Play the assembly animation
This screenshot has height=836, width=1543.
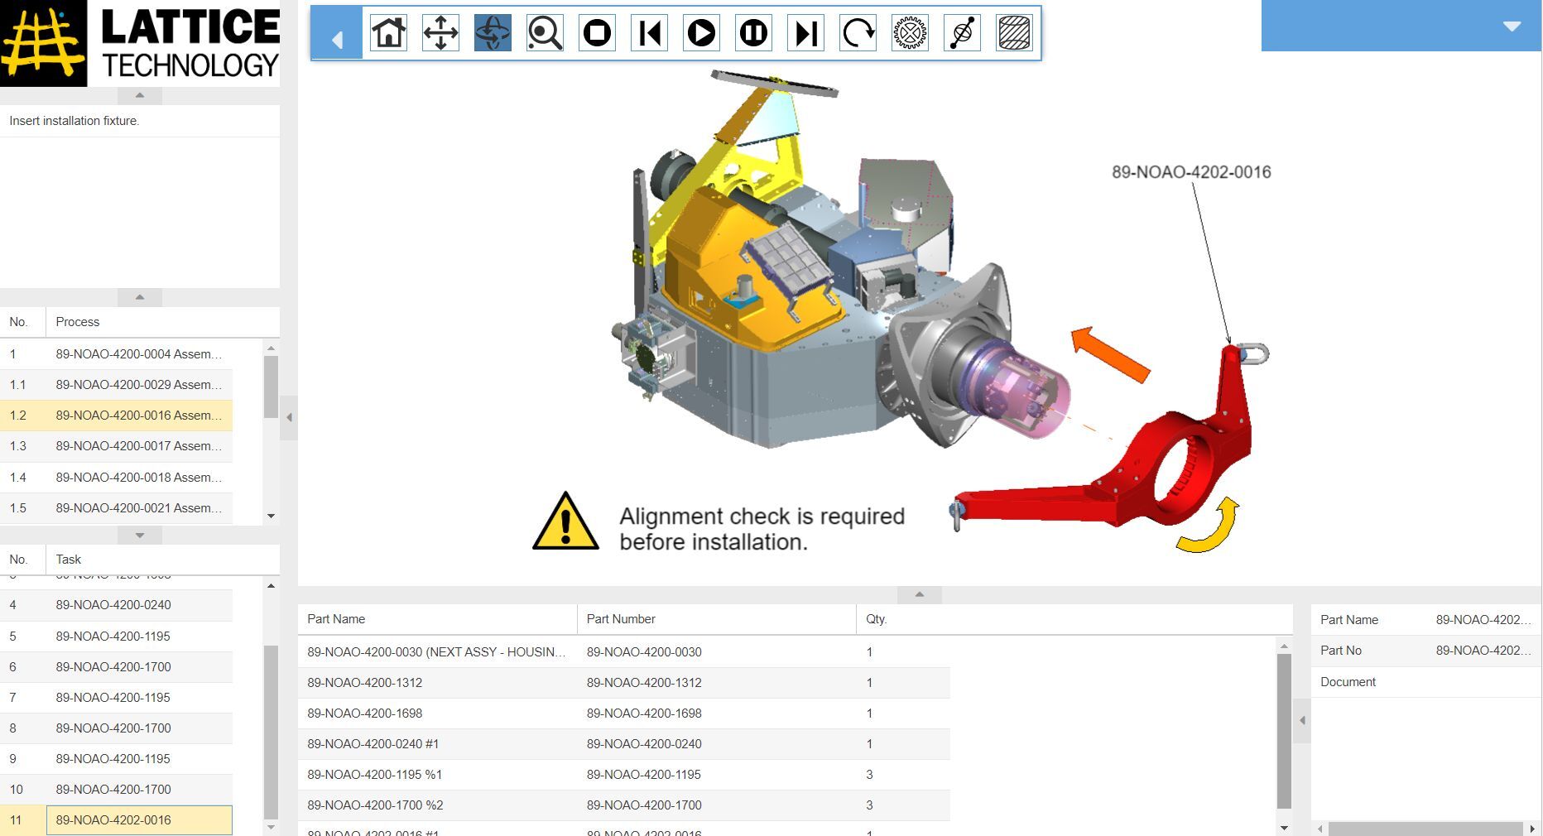tap(701, 33)
